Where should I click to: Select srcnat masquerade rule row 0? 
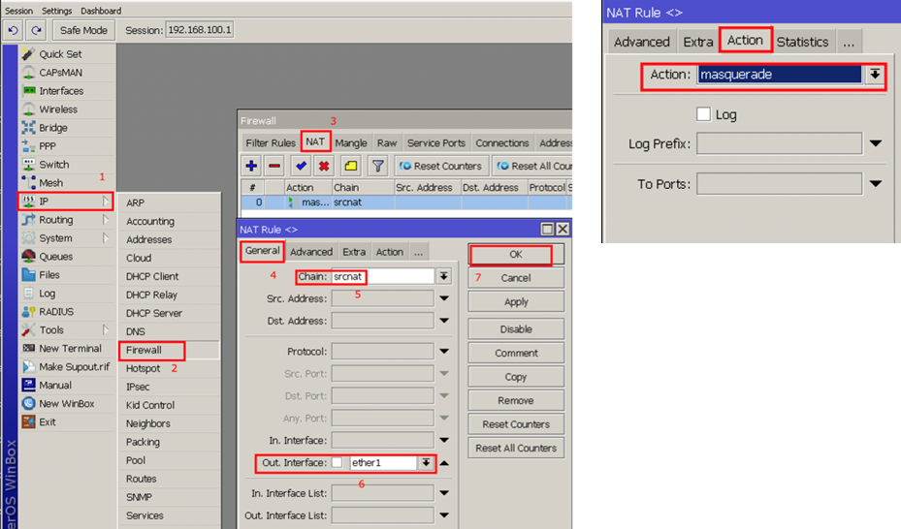(x=405, y=202)
